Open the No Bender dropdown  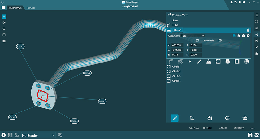click(38, 135)
